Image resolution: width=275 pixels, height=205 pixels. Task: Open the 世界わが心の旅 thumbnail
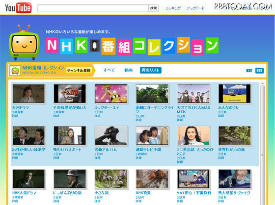235,135
